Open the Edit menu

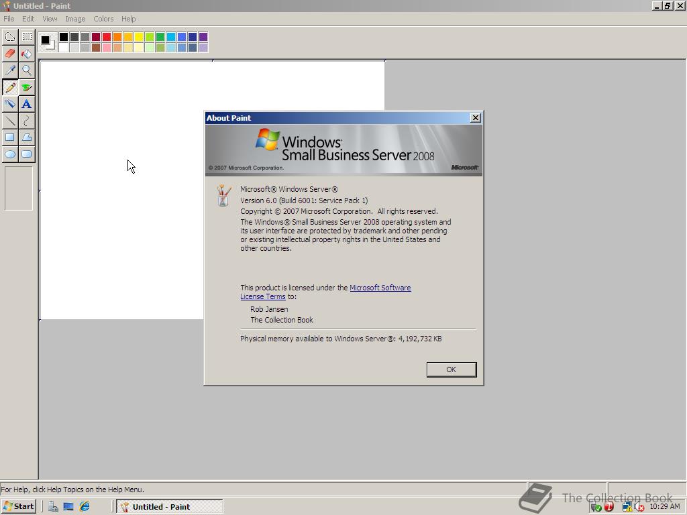(28, 19)
